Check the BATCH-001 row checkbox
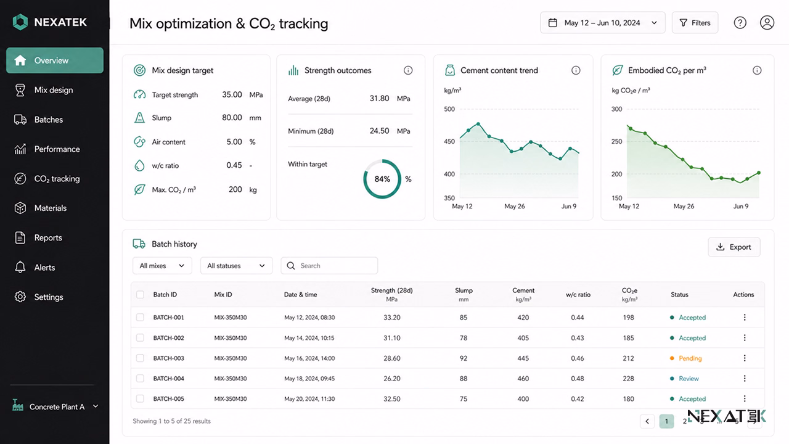The height and width of the screenshot is (444, 789). tap(140, 318)
